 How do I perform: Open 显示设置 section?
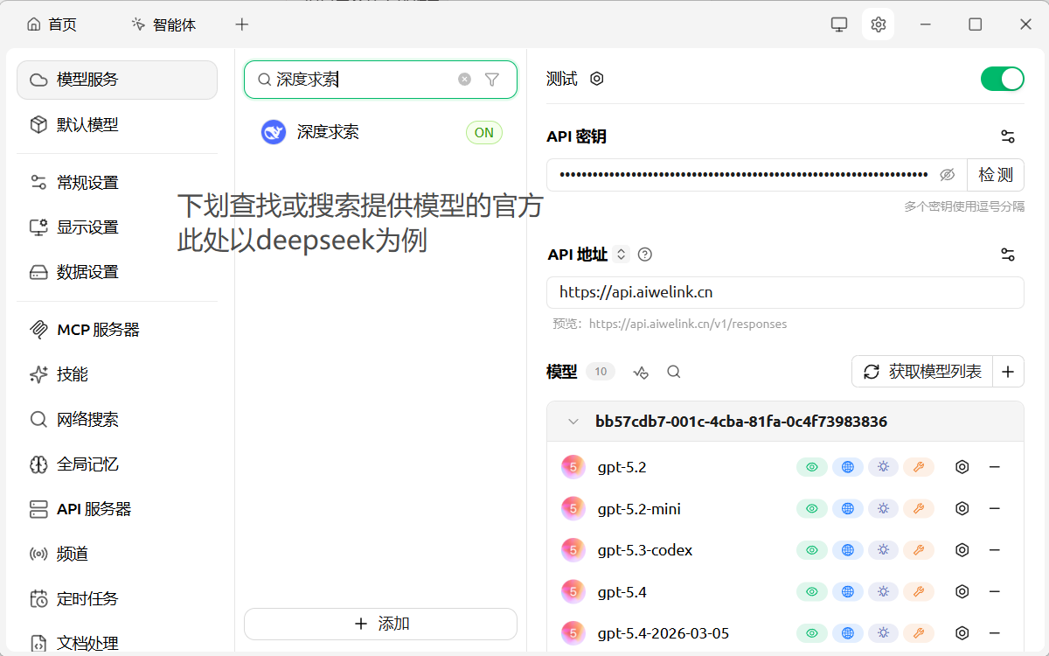tap(117, 227)
